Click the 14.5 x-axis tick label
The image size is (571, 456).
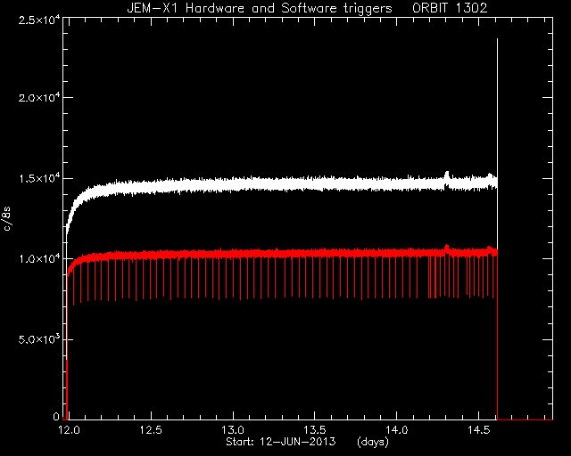point(479,430)
